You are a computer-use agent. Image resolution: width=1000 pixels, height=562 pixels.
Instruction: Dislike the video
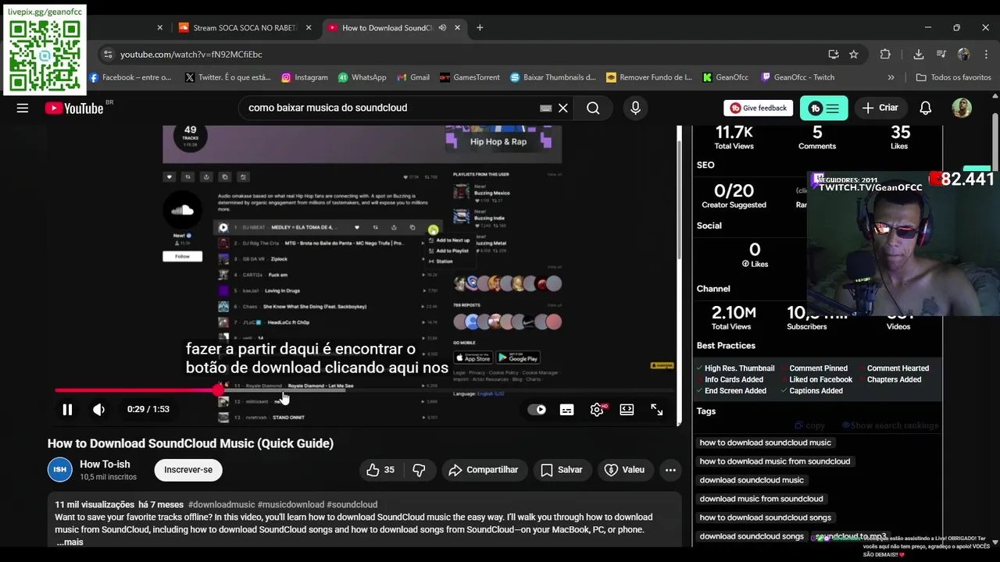419,470
